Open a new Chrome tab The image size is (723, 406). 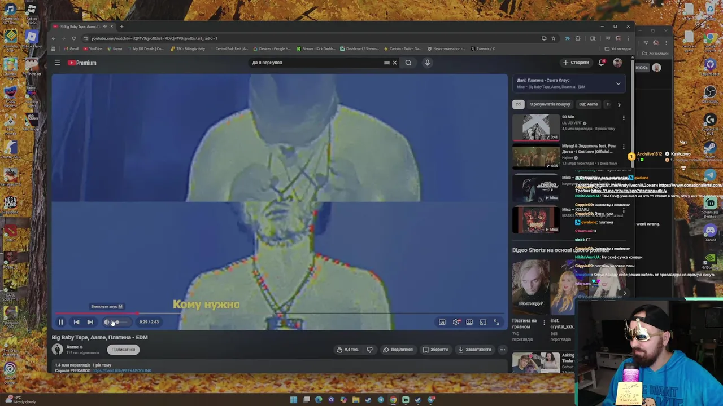121,27
